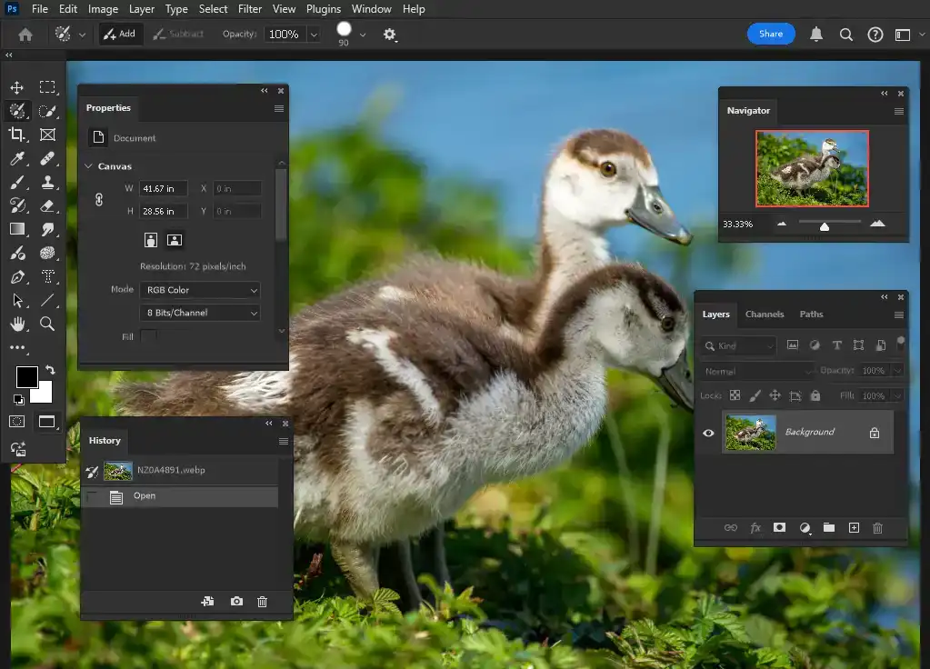Collapse the Canvas section in Properties
The width and height of the screenshot is (930, 669).
pos(87,166)
